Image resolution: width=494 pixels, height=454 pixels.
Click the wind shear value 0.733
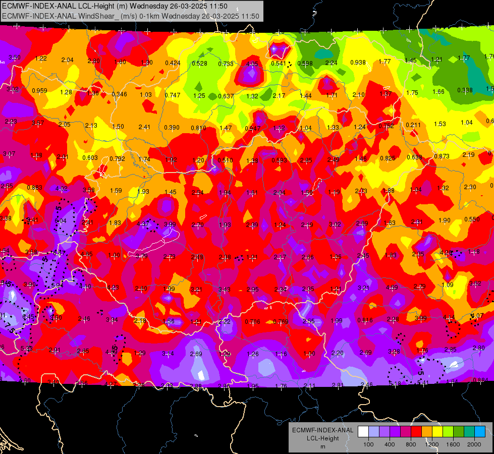point(226,64)
